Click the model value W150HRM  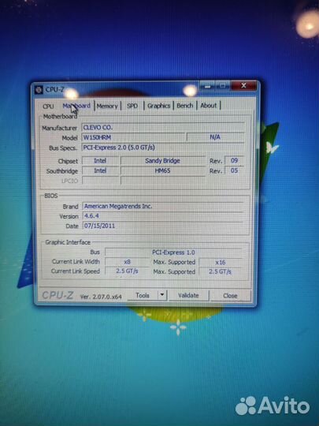pyautogui.click(x=133, y=137)
